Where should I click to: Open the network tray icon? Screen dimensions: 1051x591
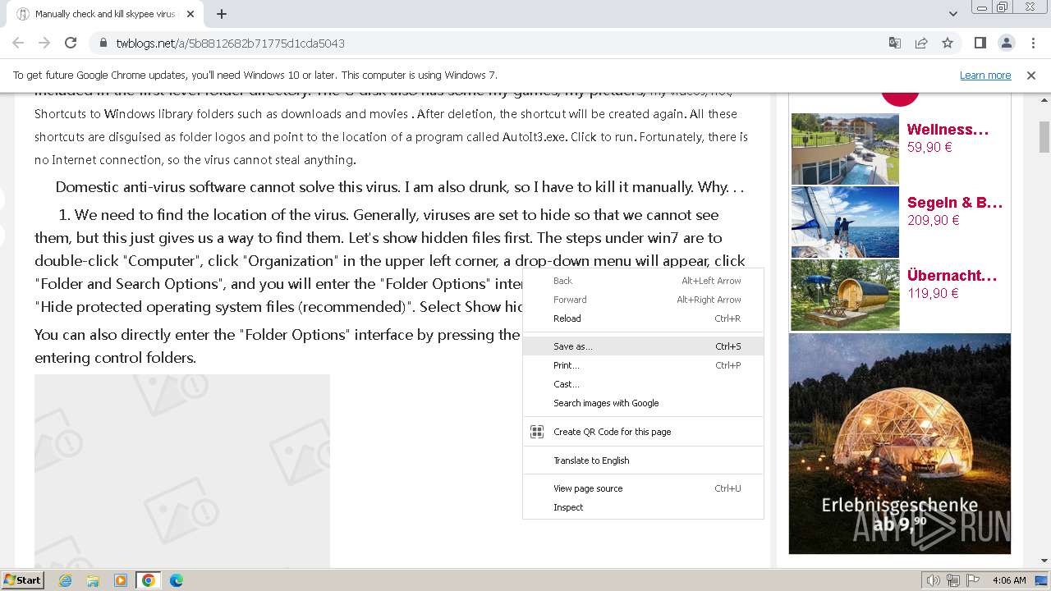pyautogui.click(x=953, y=580)
